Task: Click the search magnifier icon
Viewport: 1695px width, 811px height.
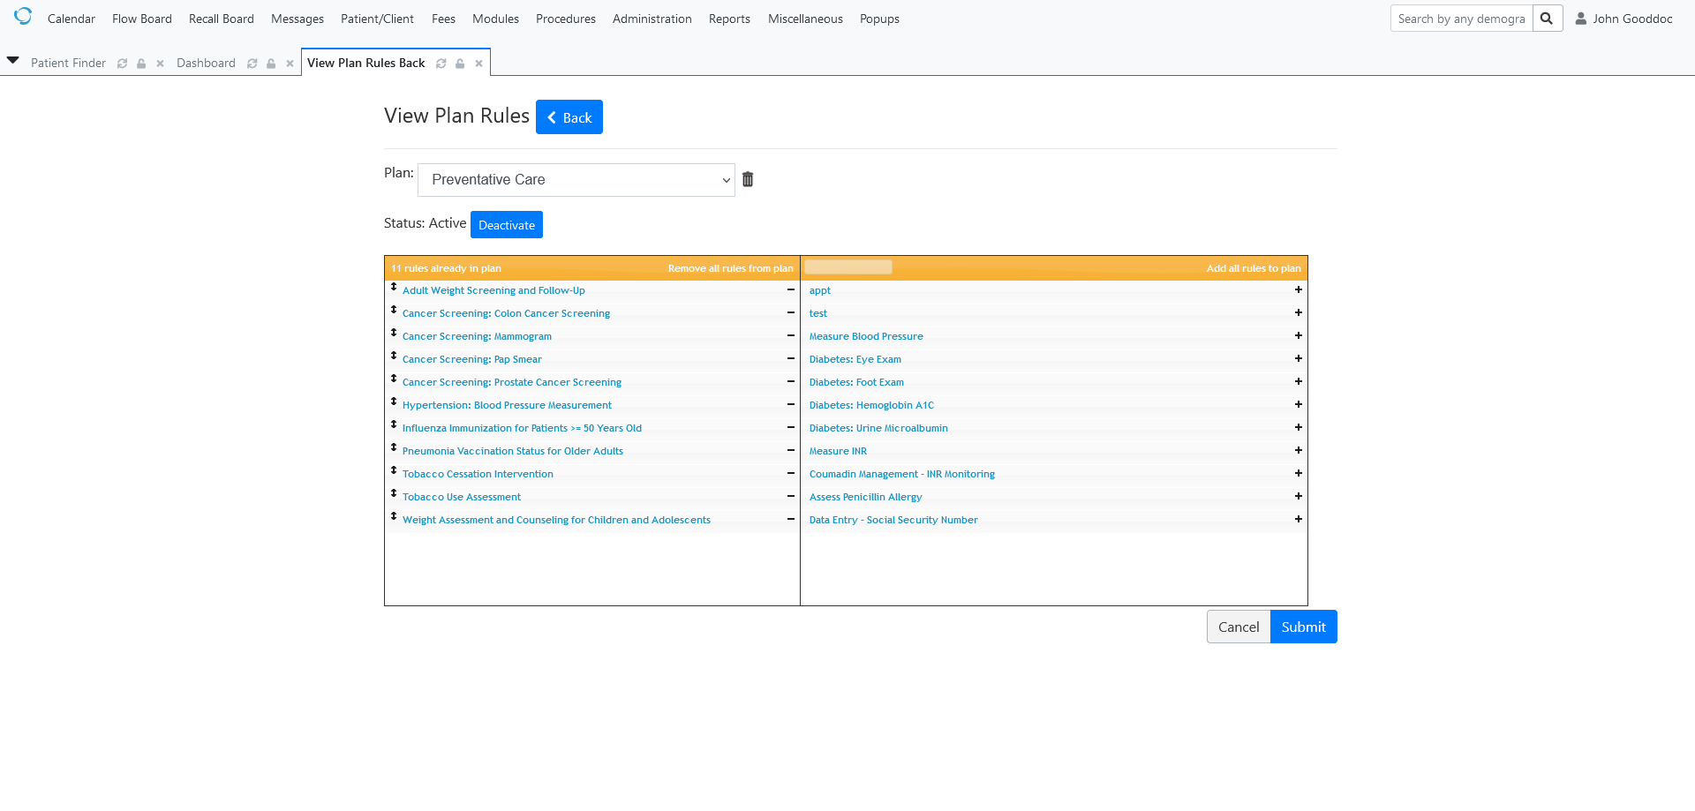Action: pyautogui.click(x=1548, y=18)
